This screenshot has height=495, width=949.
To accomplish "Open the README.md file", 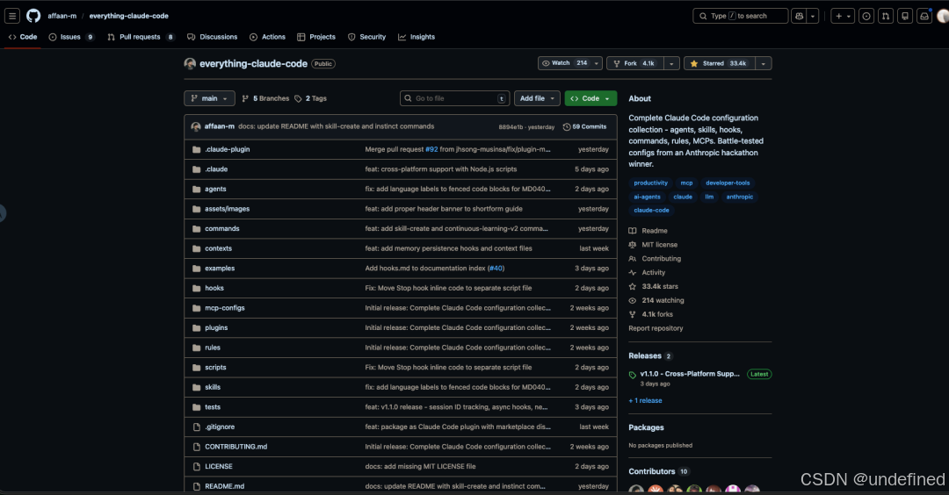I will (x=225, y=486).
